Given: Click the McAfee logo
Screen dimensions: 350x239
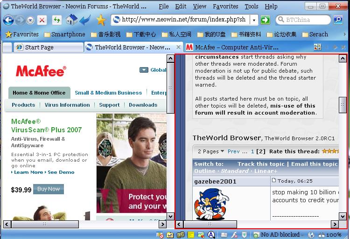Looking at the screenshot, I should (41, 71).
